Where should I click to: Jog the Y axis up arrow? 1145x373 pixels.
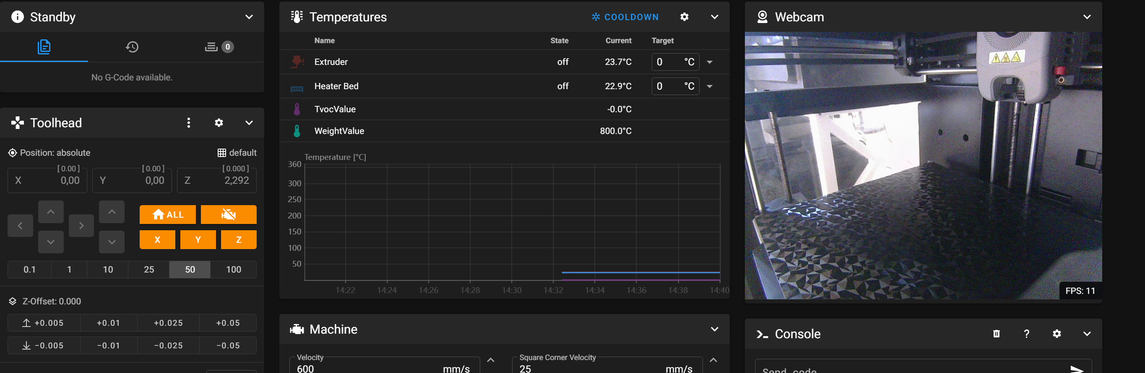(51, 212)
